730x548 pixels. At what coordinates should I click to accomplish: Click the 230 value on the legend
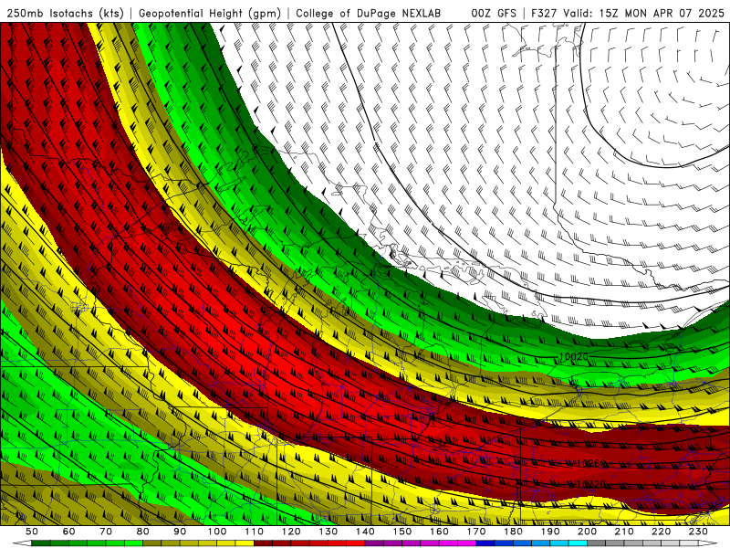tap(699, 532)
